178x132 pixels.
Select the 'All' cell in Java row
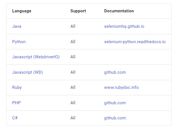[73, 26]
